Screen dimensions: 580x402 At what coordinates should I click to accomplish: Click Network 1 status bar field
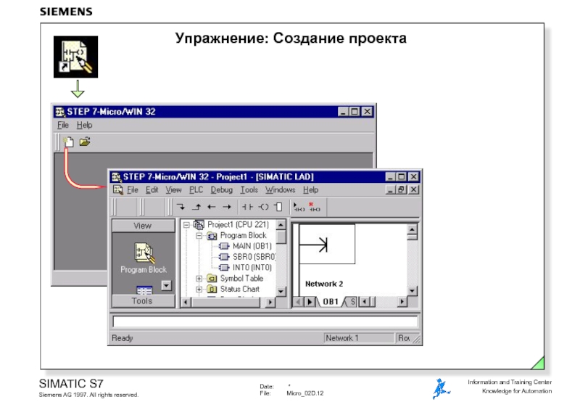pos(359,338)
